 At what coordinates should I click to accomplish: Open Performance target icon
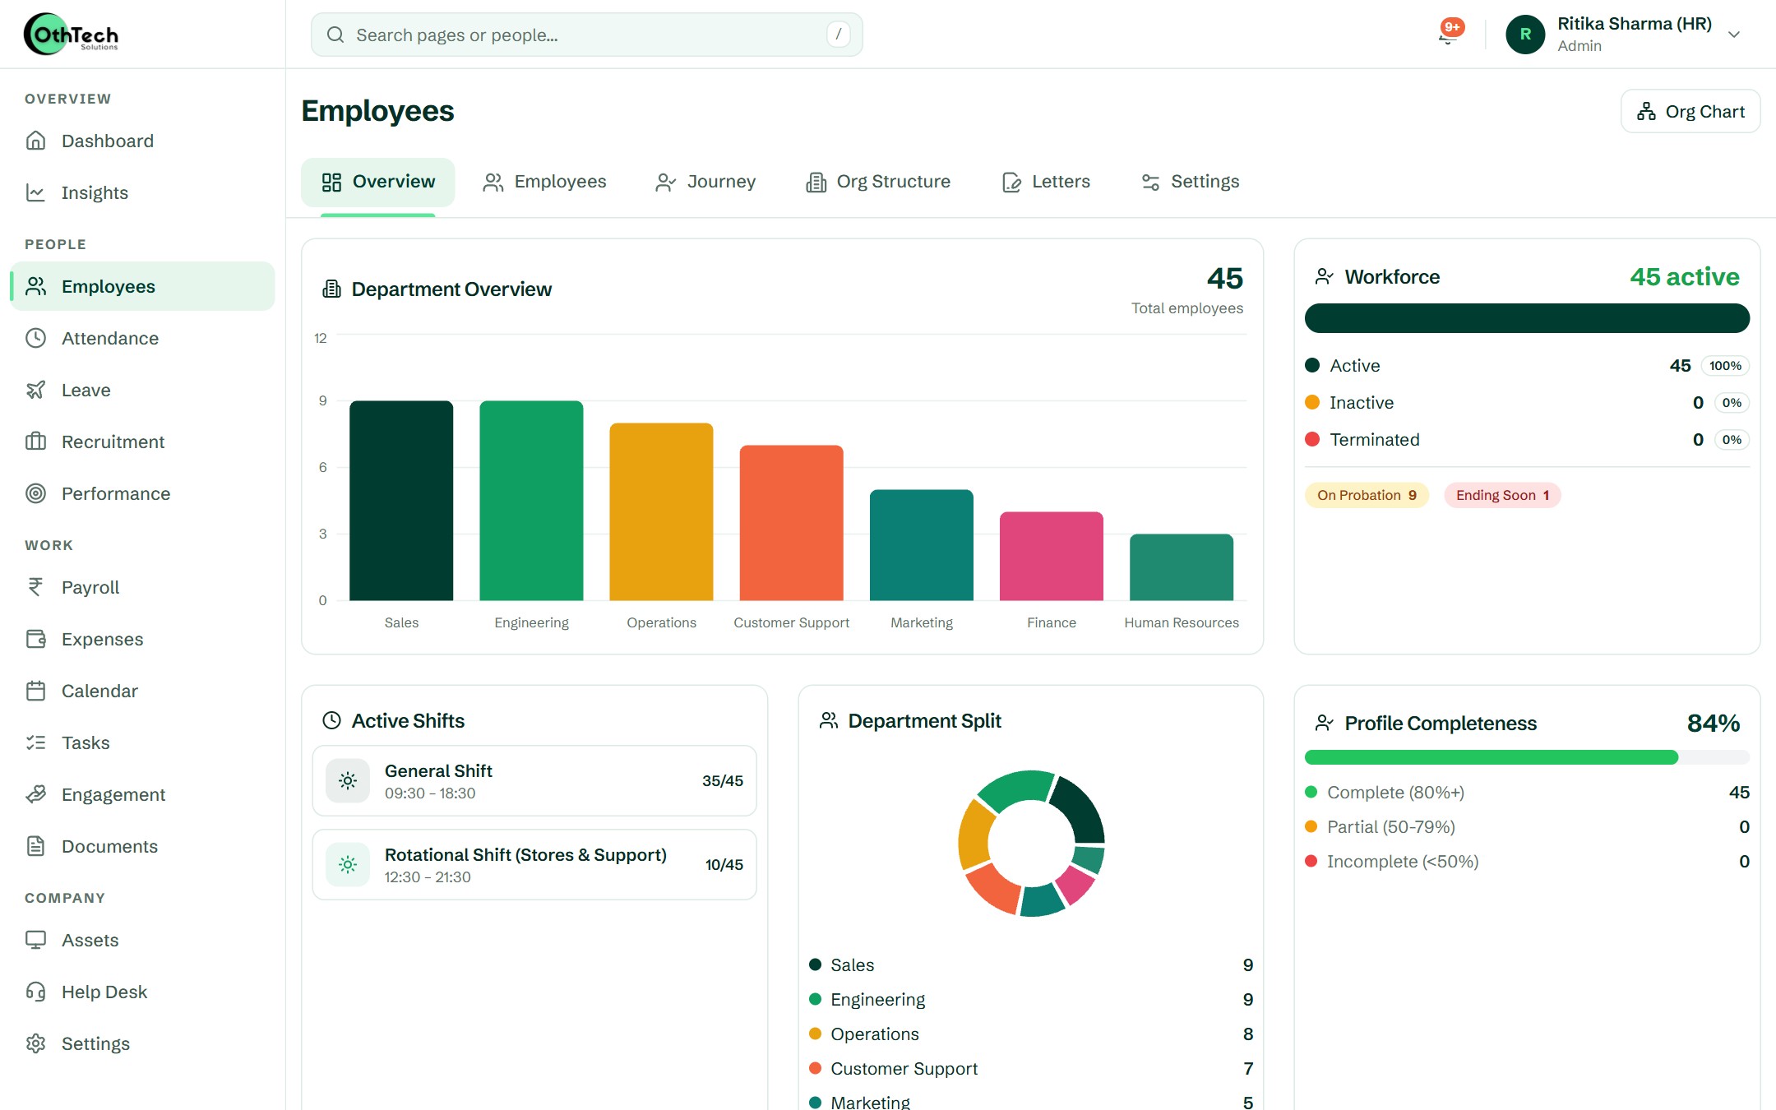(x=35, y=493)
